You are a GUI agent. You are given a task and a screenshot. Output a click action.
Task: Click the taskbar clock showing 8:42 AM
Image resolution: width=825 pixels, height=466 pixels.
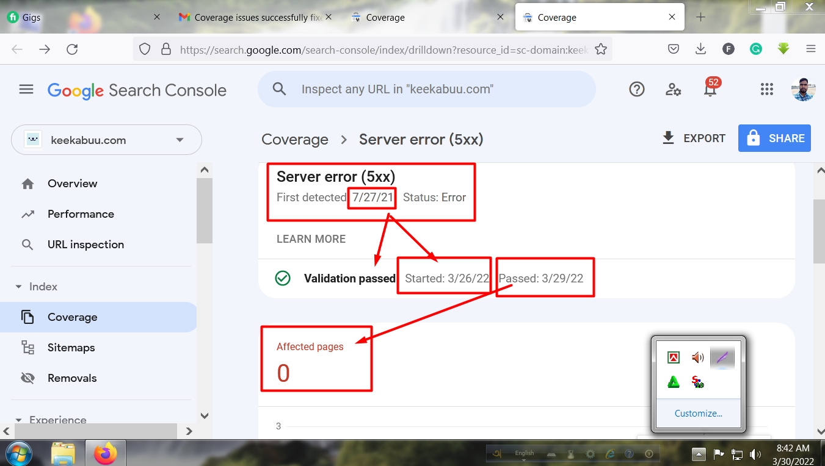point(793,454)
